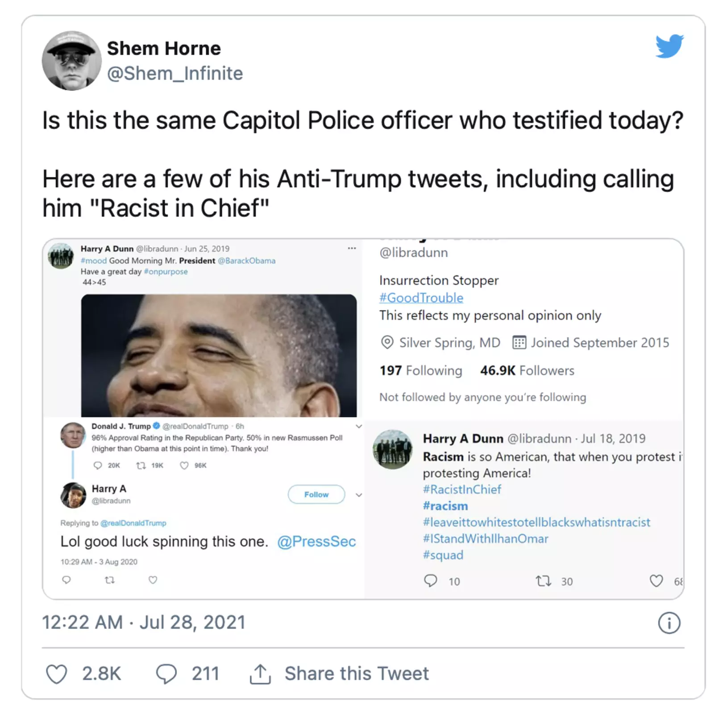714x710 pixels.
Task: Open the tweet info circle icon
Action: pos(669,623)
